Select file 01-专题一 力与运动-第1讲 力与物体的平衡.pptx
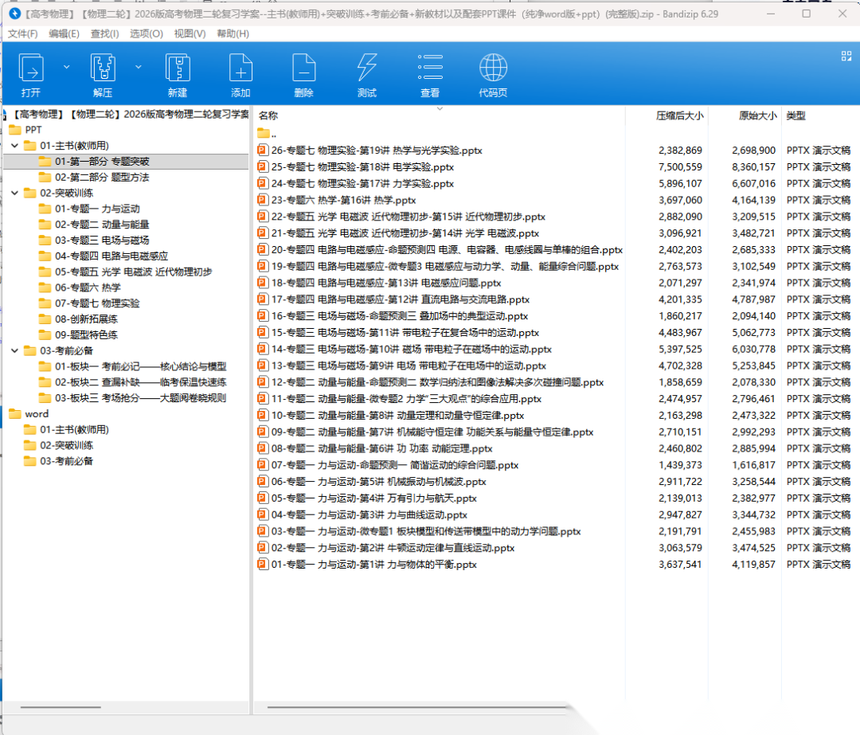860x735 pixels. pyautogui.click(x=373, y=565)
